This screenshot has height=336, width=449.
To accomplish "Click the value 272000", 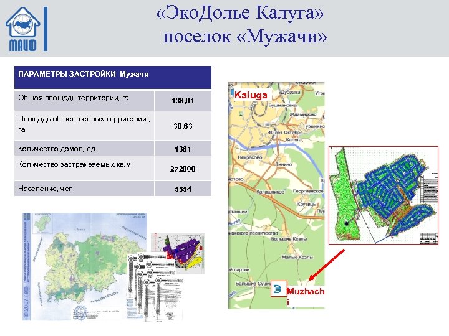I will pyautogui.click(x=183, y=169).
